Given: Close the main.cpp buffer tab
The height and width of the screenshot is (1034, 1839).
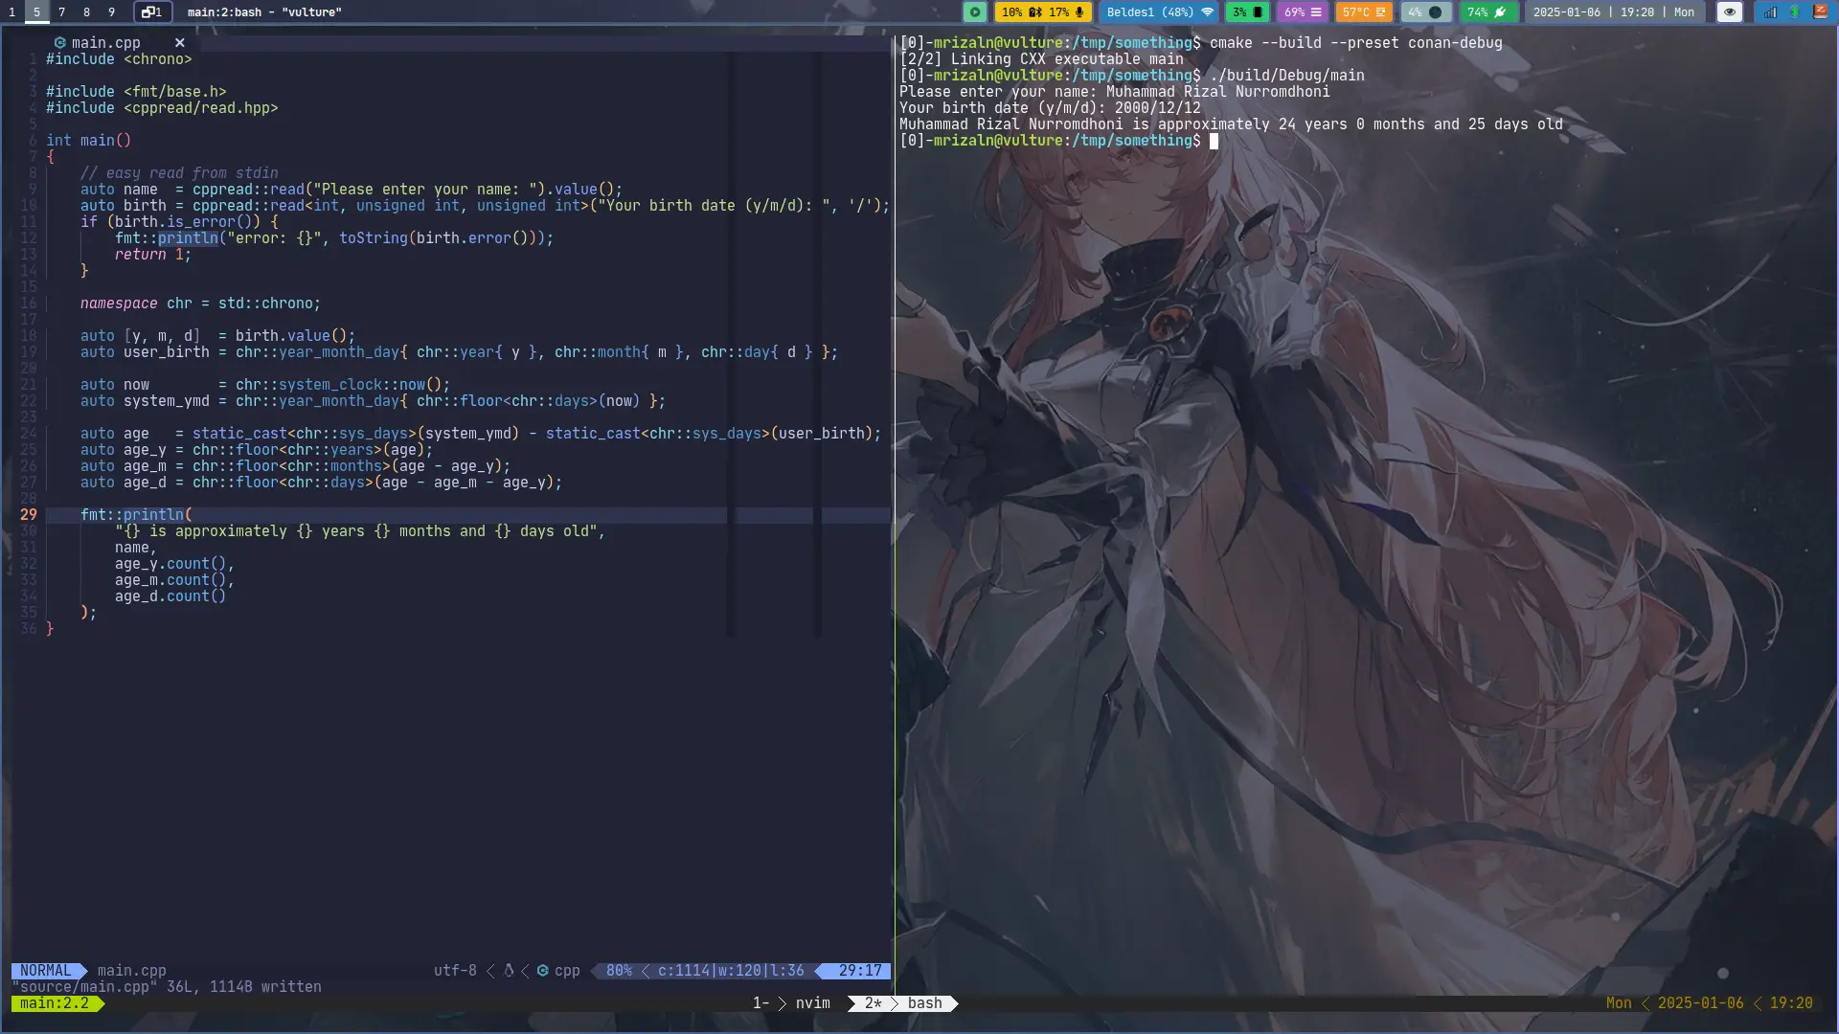Looking at the screenshot, I should tap(179, 43).
